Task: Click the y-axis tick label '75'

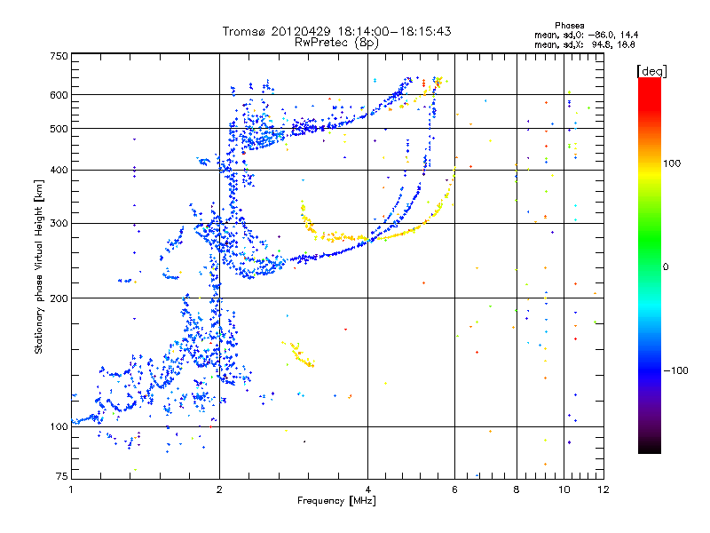Action: click(x=62, y=476)
